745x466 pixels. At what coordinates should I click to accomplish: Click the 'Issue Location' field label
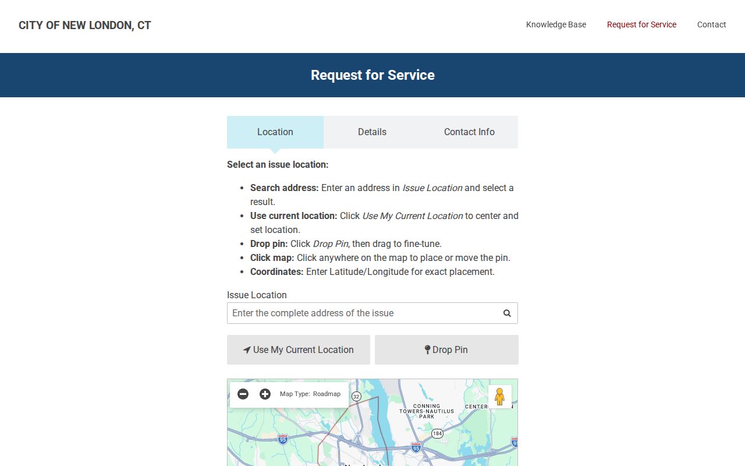tap(257, 295)
